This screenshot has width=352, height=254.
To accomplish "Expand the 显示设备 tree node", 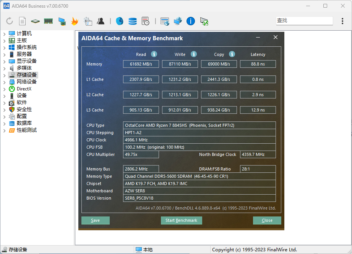I will 5,62.
